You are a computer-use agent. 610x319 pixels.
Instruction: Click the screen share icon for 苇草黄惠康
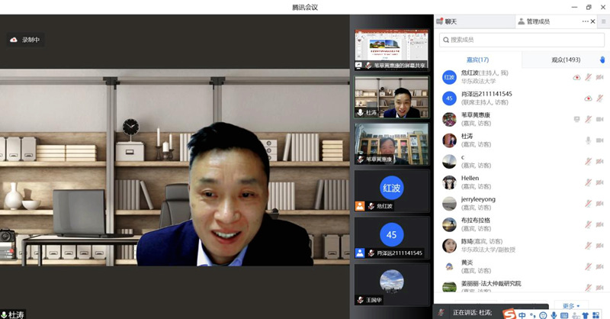577,119
